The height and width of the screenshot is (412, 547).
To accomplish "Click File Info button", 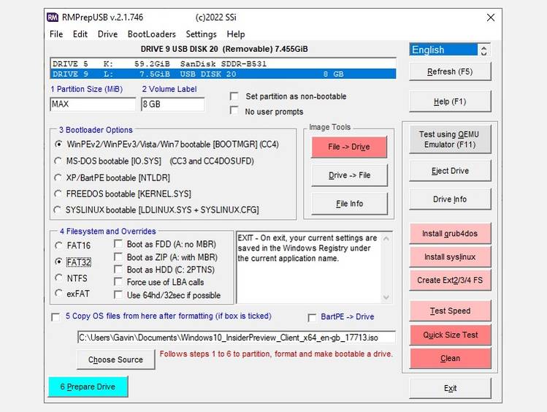I will (349, 203).
